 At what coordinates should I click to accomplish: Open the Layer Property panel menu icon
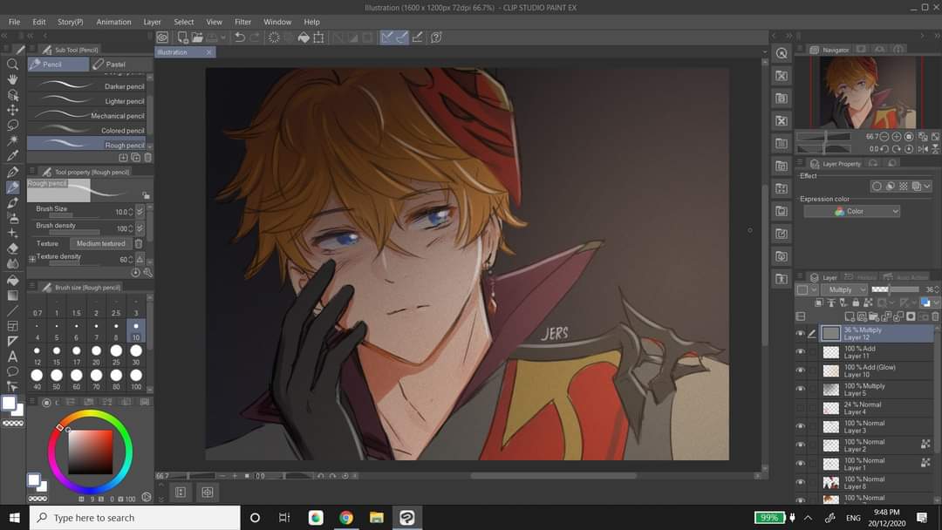click(x=800, y=163)
